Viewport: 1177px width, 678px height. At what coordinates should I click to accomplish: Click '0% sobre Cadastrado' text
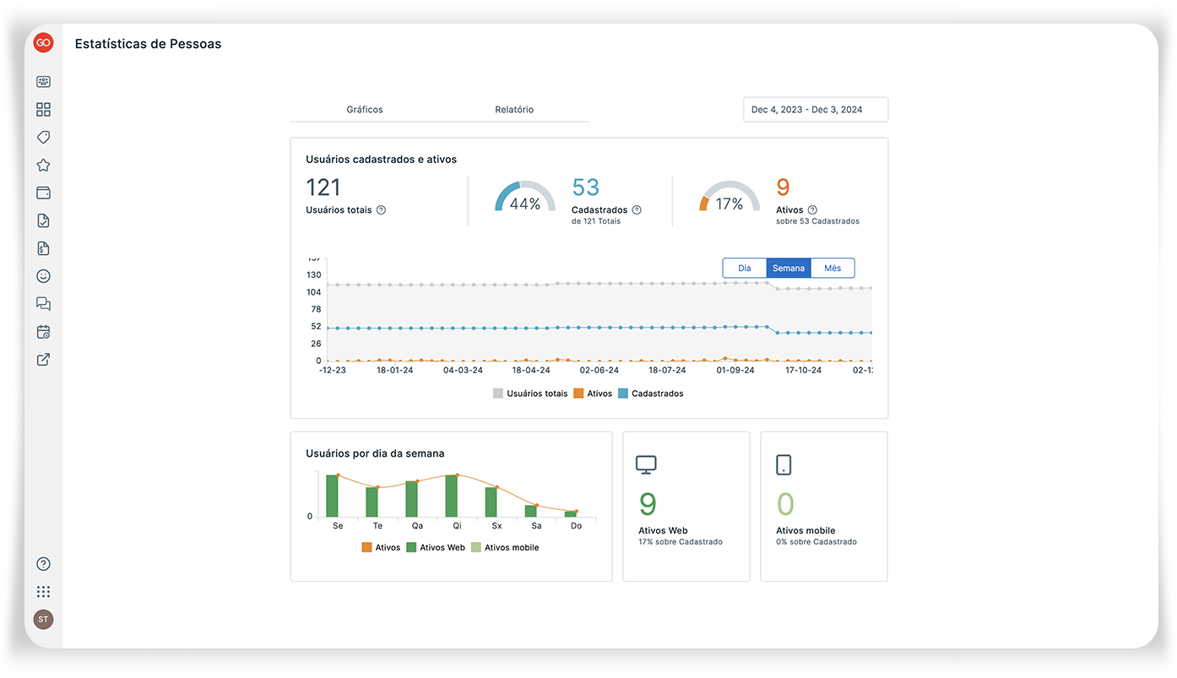click(x=816, y=542)
